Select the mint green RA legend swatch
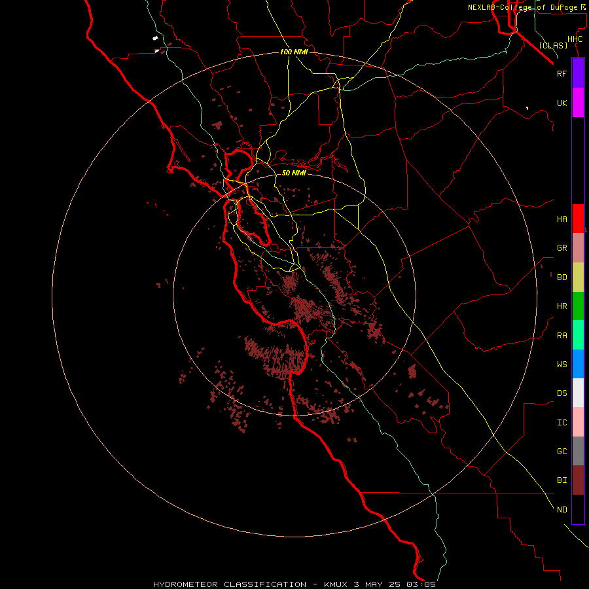The height and width of the screenshot is (589, 589). tap(578, 335)
